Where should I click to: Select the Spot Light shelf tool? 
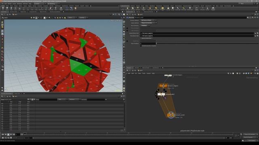coord(133,8)
